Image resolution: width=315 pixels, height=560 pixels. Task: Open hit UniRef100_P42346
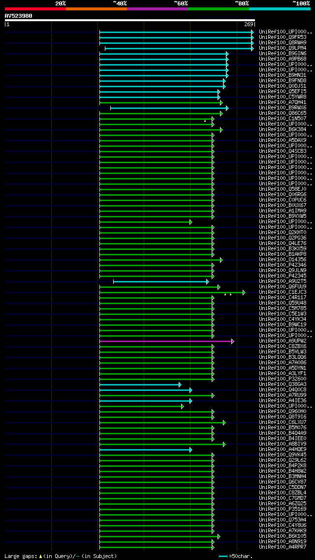click(283, 265)
